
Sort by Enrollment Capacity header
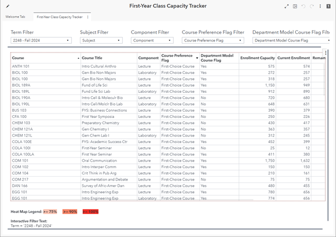258,58
